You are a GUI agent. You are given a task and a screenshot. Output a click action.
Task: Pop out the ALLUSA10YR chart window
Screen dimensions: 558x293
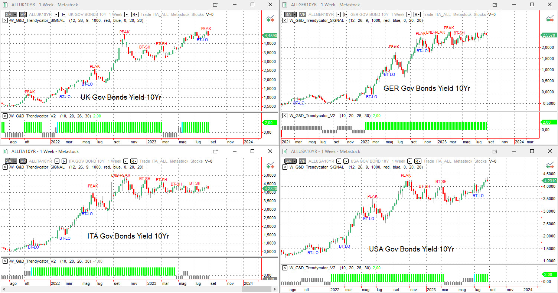(x=495, y=152)
